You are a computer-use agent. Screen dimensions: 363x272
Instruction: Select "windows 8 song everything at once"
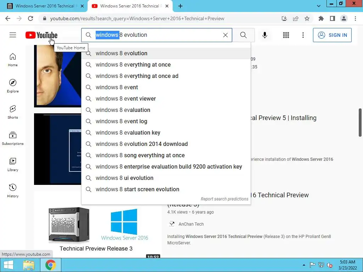[x=166, y=155]
